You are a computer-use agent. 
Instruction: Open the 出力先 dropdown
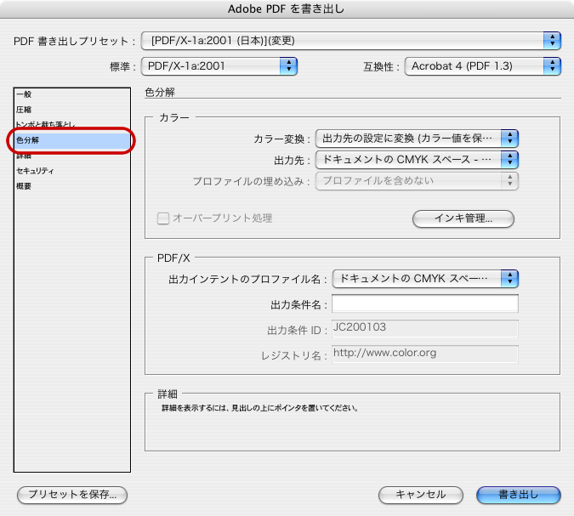pyautogui.click(x=417, y=160)
